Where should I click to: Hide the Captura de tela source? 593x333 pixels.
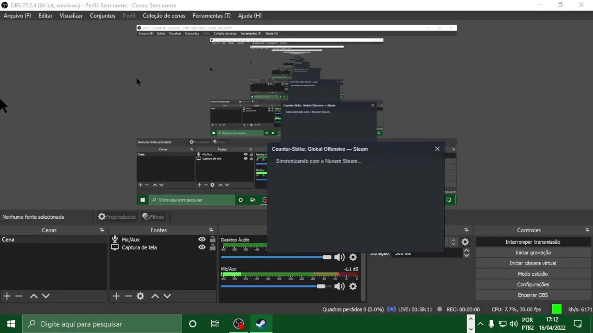point(202,247)
